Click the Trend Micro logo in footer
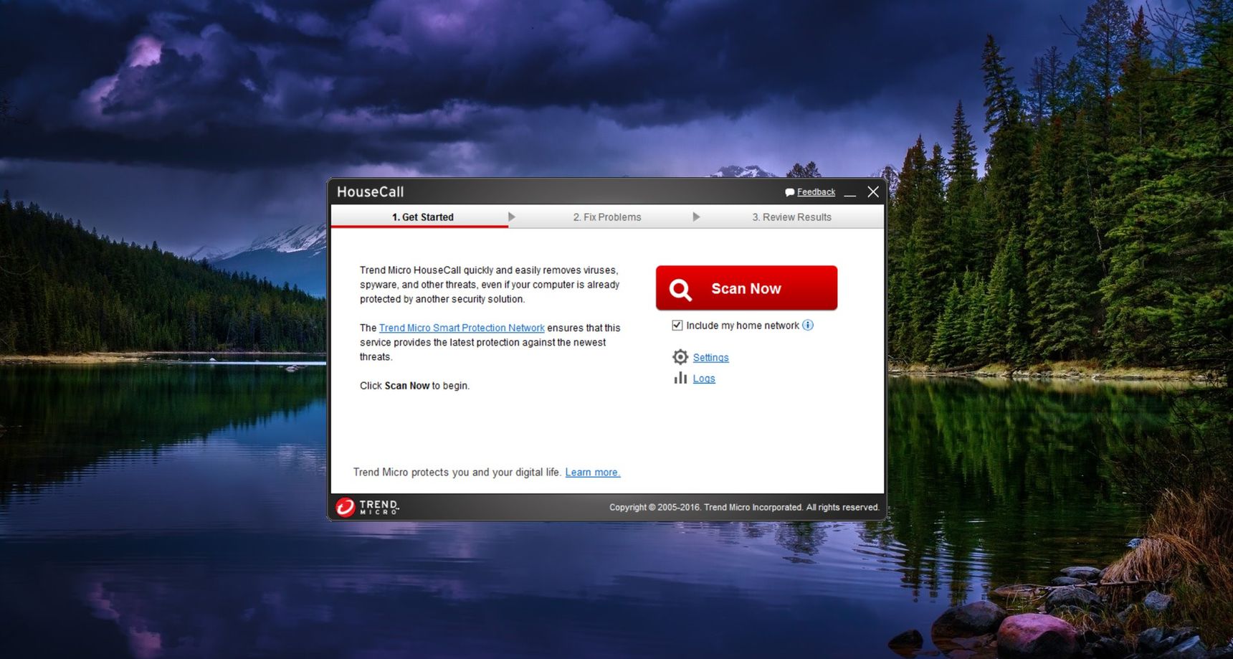Viewport: 1233px width, 659px height. point(368,507)
